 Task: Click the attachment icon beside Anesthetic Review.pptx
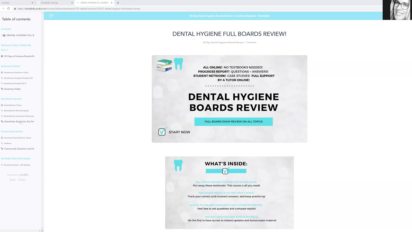(2, 111)
